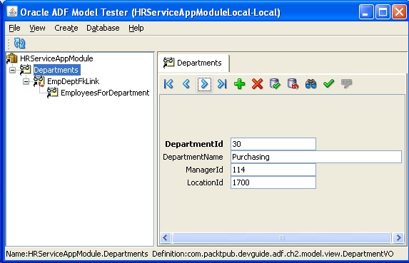Validate with the green checkmark icon

click(x=328, y=83)
